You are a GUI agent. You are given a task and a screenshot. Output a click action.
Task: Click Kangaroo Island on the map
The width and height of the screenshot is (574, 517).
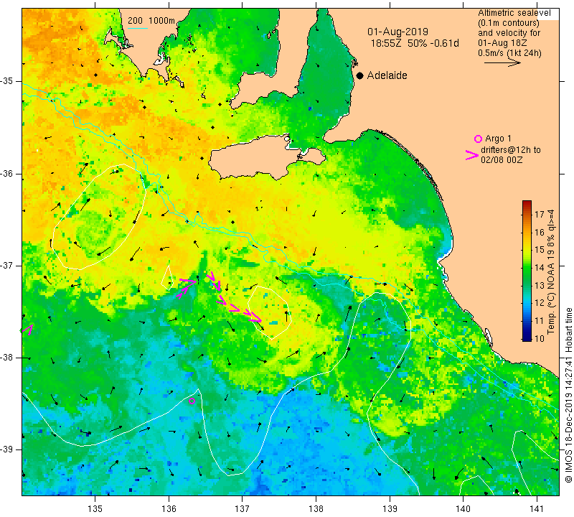(x=256, y=157)
